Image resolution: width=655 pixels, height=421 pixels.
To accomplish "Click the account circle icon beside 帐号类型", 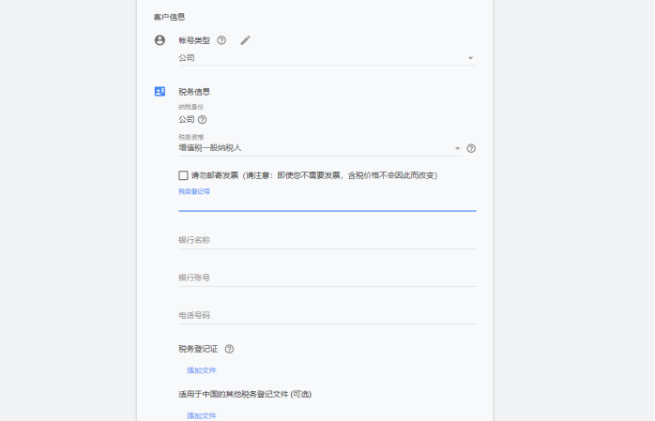I will [x=160, y=40].
